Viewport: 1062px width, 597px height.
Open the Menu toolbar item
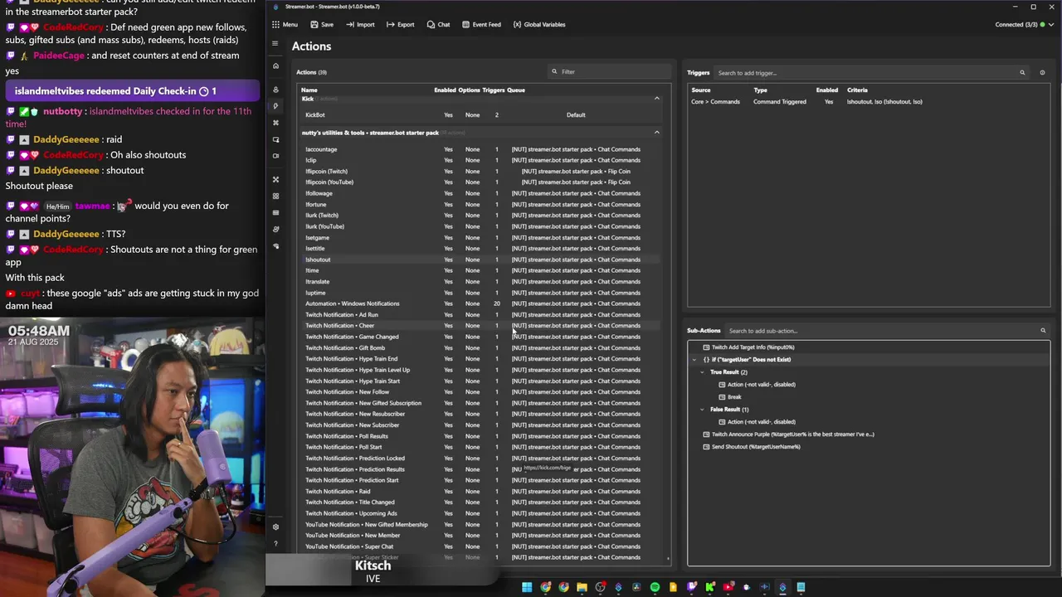click(x=285, y=25)
